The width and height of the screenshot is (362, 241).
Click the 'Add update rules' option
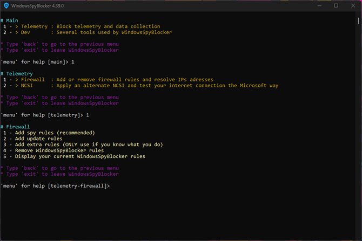36,139
